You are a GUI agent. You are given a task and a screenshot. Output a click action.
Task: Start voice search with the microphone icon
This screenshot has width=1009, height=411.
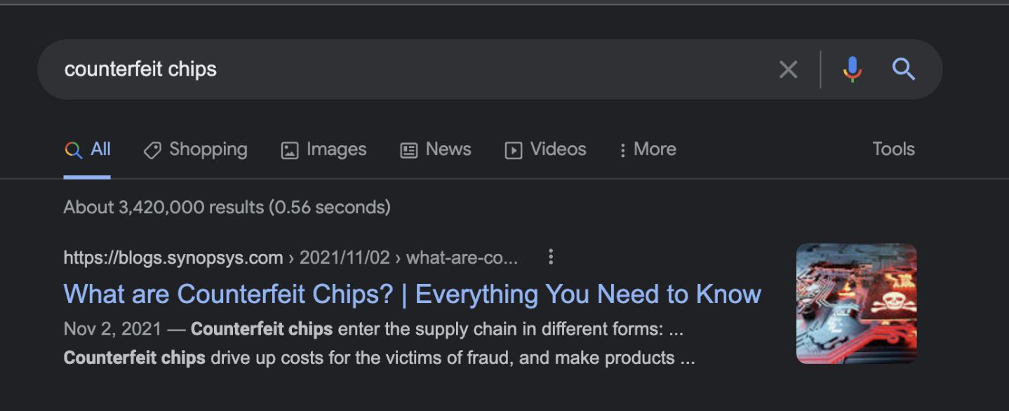coord(853,69)
